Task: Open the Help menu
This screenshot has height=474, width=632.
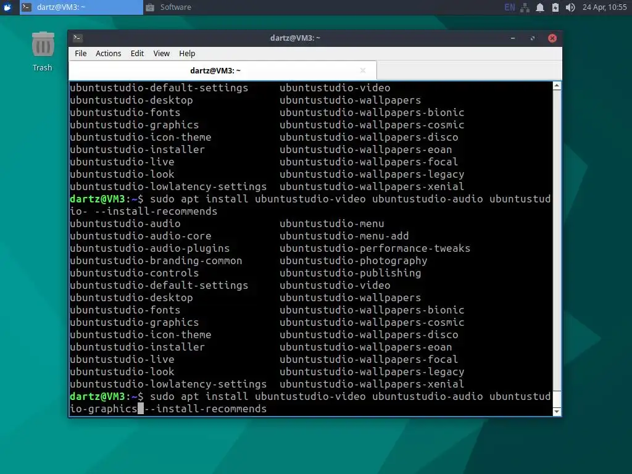Action: pos(187,54)
